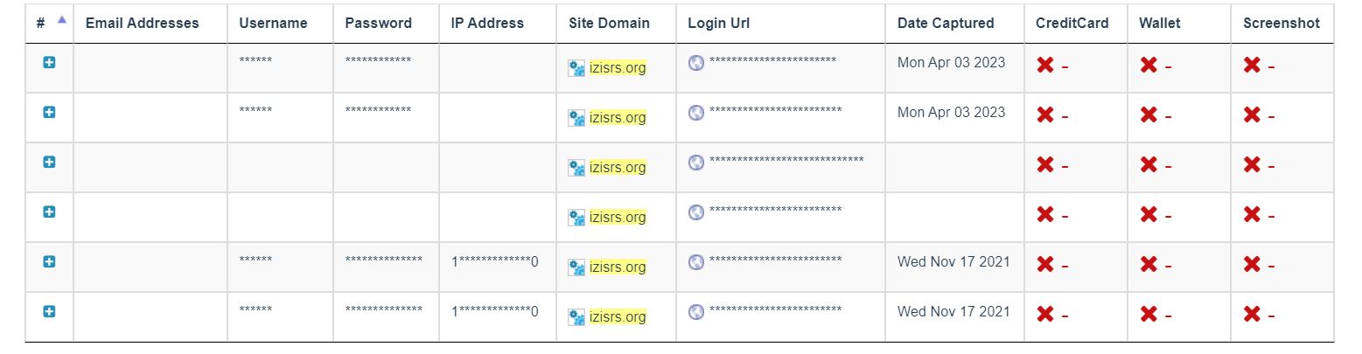Click the red X in first row's CreditCard column
Image resolution: width=1362 pixels, height=354 pixels.
coord(1044,66)
